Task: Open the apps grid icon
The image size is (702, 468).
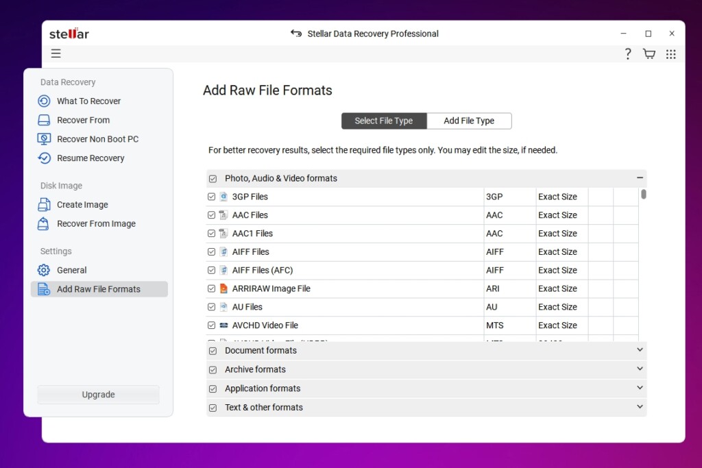Action: point(670,54)
